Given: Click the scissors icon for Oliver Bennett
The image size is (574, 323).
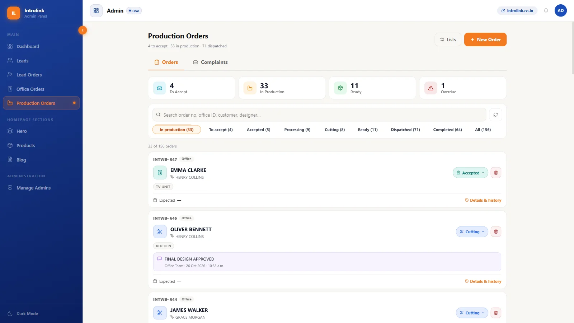Looking at the screenshot, I should click(x=160, y=232).
